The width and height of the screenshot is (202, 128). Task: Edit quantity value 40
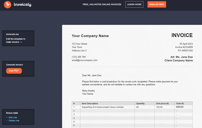137,107
